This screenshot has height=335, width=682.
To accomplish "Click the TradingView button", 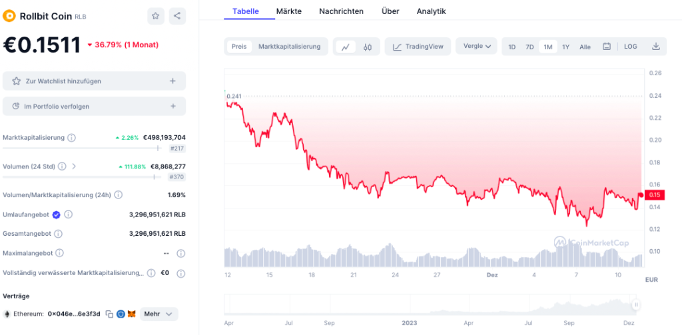I will pyautogui.click(x=418, y=47).
